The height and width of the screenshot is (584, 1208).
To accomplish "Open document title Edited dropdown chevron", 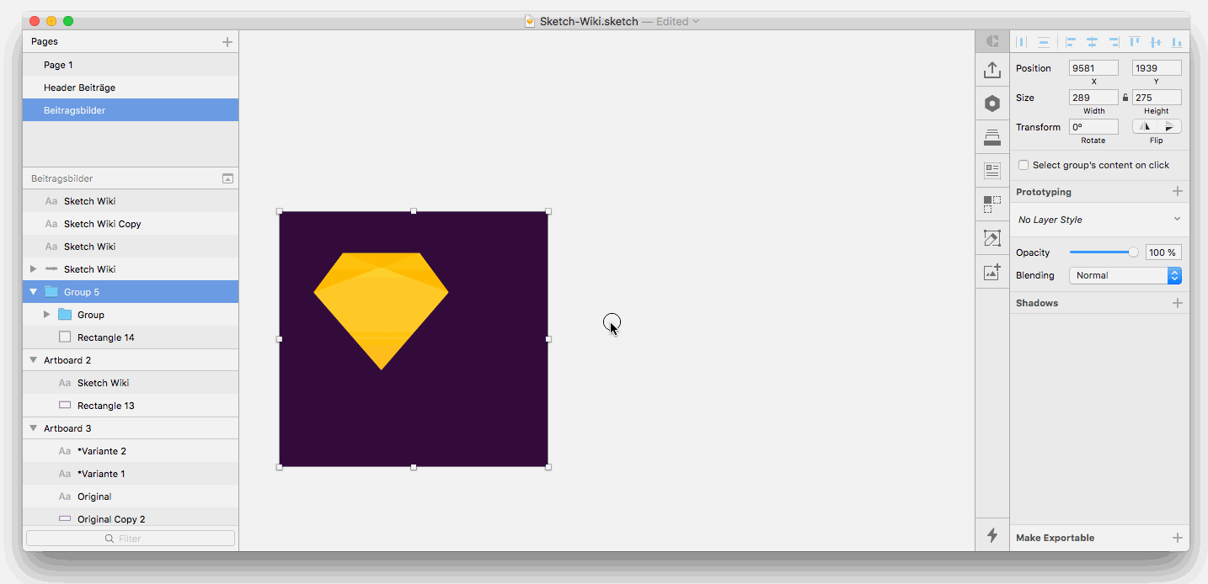I will click(696, 22).
